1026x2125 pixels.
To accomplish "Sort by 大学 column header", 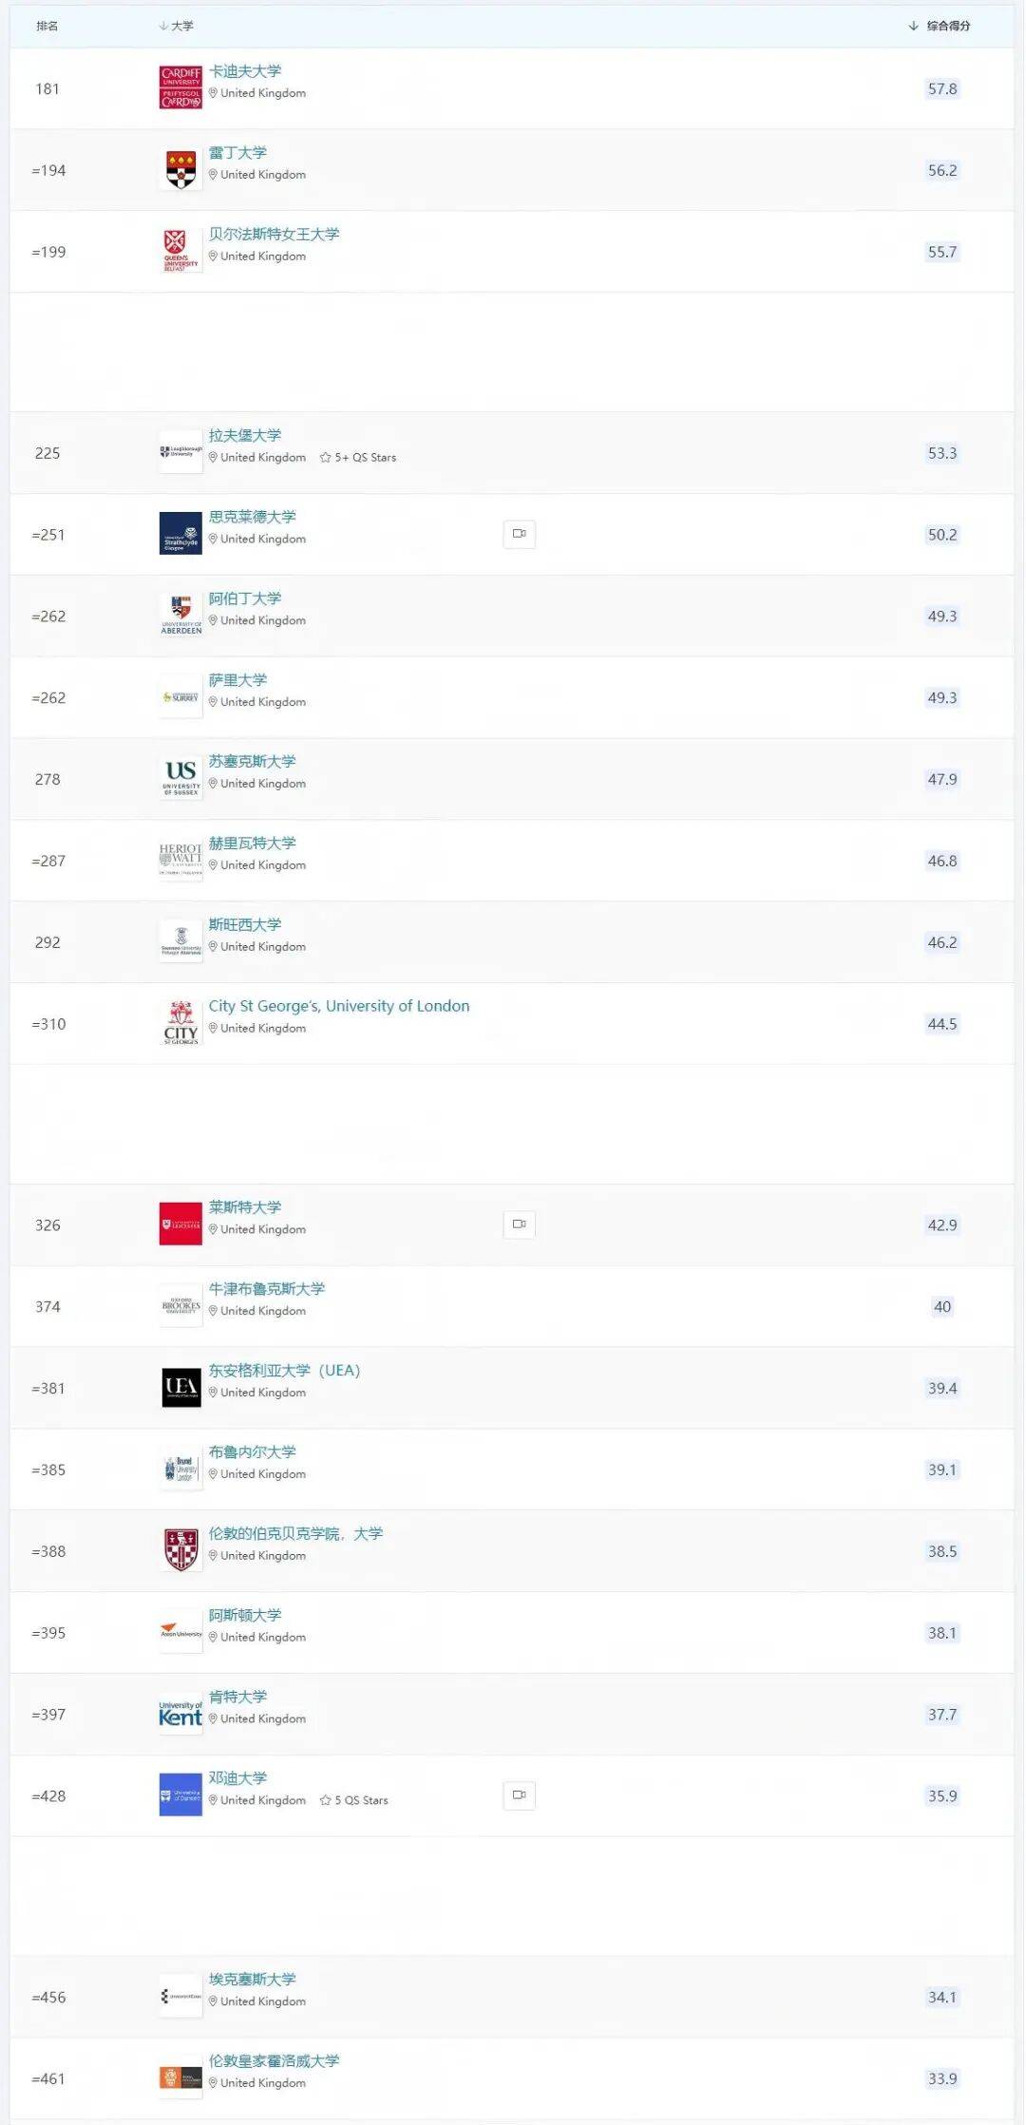I will tap(177, 26).
